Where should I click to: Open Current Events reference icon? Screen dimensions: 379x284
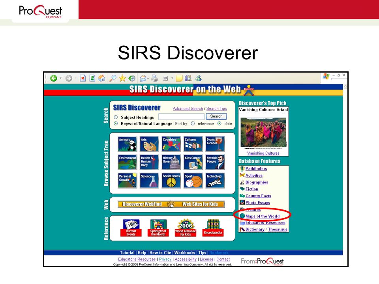(x=131, y=228)
